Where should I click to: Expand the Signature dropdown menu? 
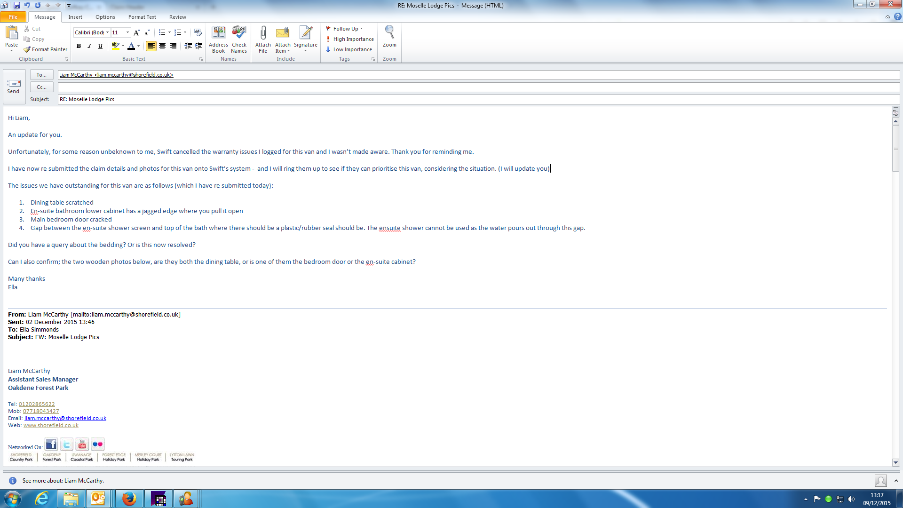306,51
